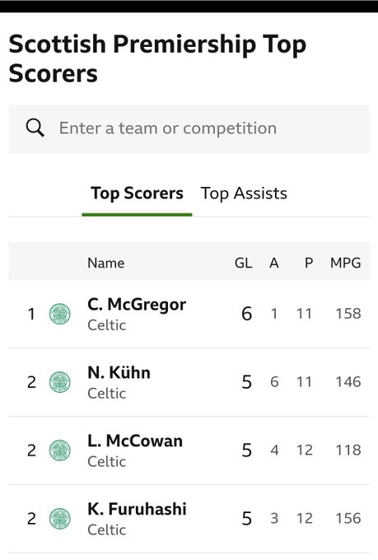378x560 pixels.
Task: Open L. McCowan player name
Action: pos(135,441)
